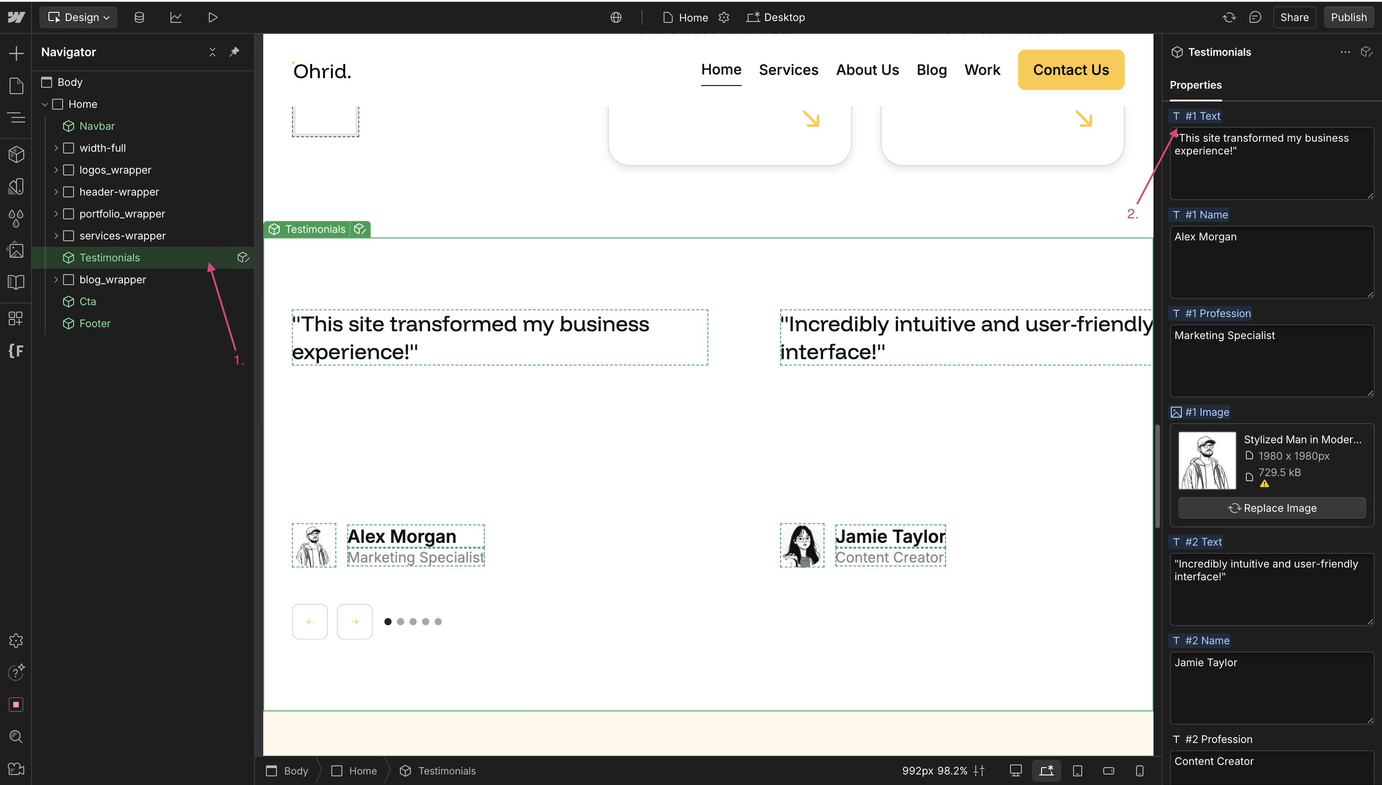Switch to tablet breakpoint view
Screen dimensions: 1382x785
tap(1077, 771)
